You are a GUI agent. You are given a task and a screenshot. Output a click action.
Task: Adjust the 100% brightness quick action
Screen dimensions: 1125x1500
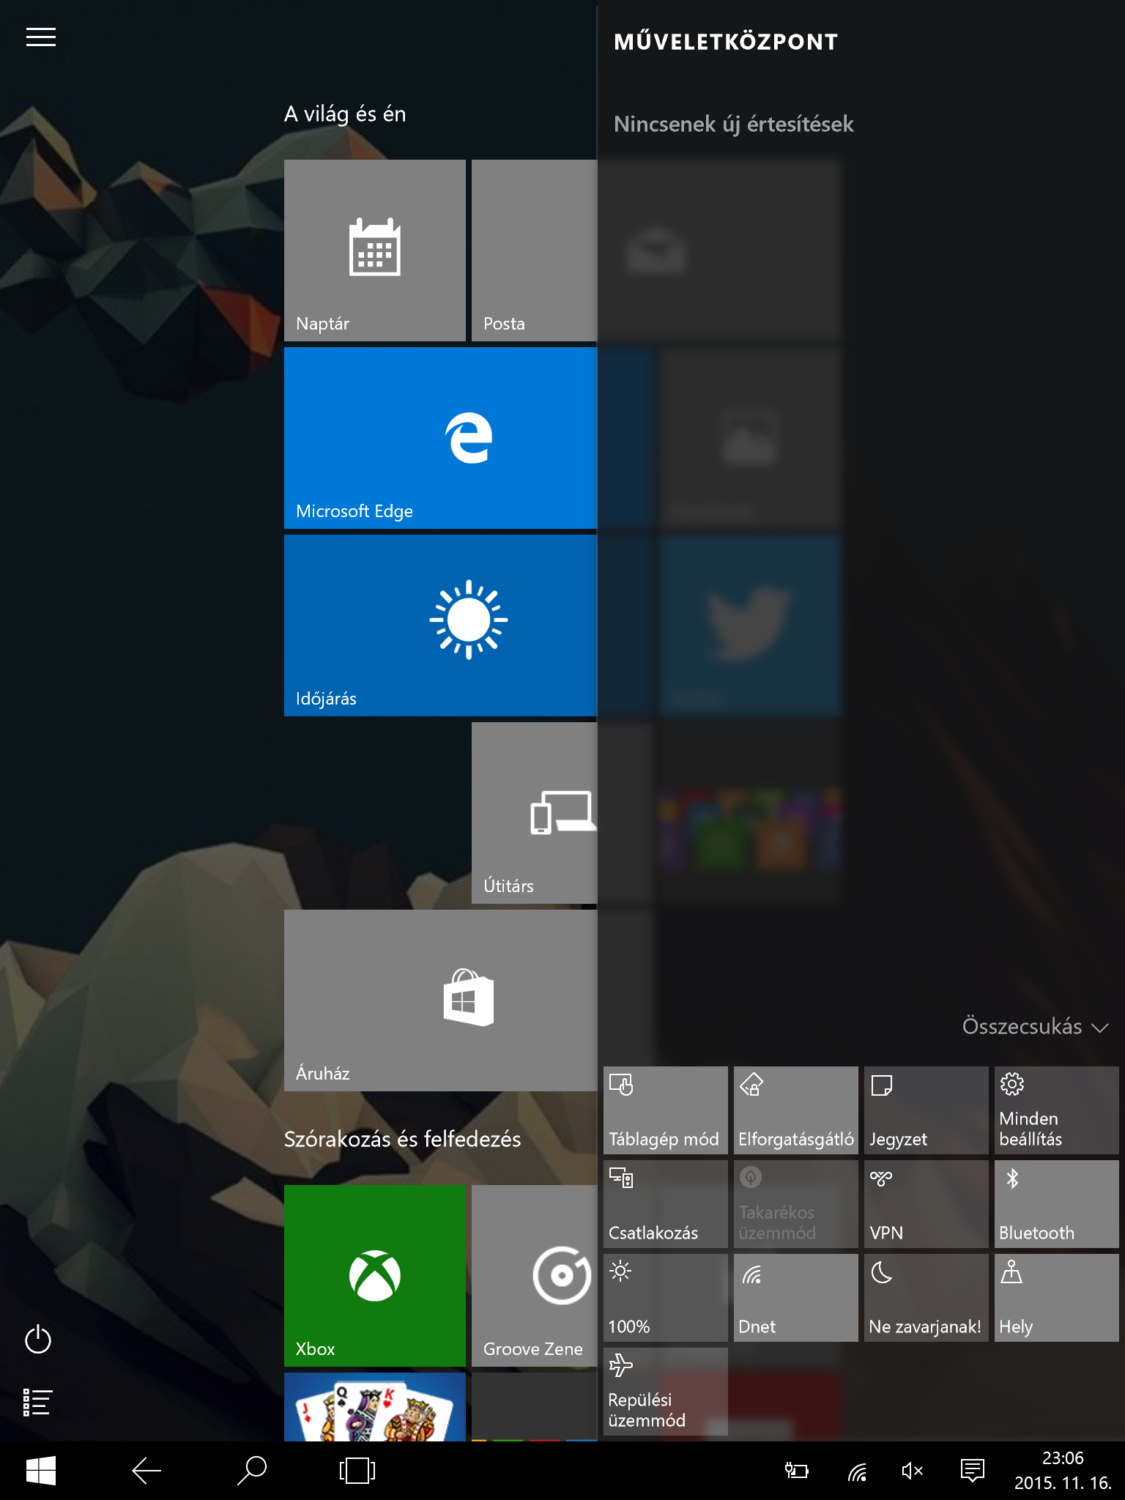tap(665, 1297)
